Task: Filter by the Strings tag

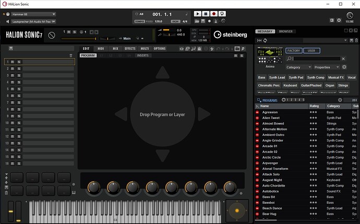Action: 343,85
